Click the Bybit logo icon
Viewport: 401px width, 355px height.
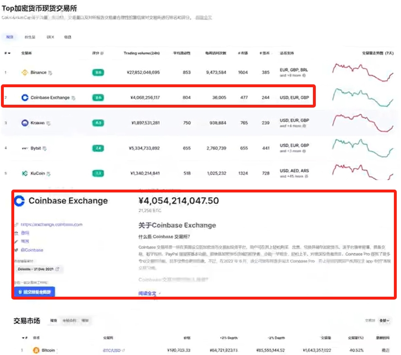tap(25, 148)
